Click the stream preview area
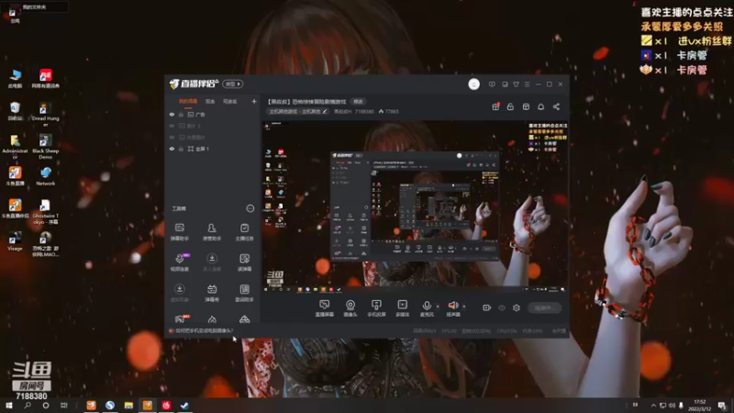Image resolution: width=734 pixels, height=413 pixels. [416, 206]
